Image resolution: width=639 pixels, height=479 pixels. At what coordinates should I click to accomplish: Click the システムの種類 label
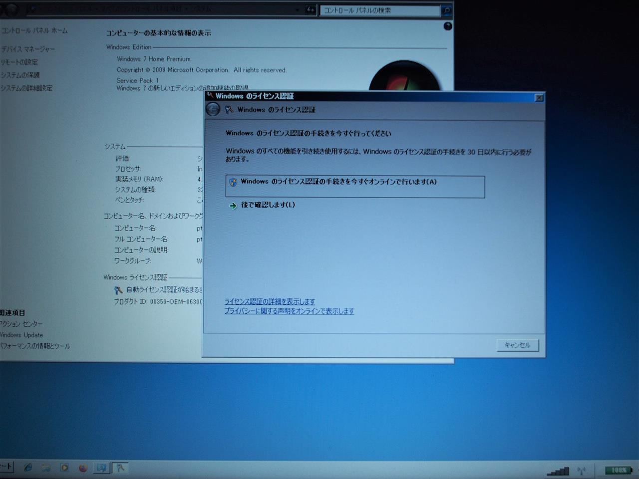pyautogui.click(x=135, y=190)
